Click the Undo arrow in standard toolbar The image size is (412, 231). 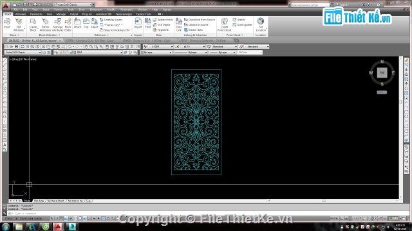click(70, 47)
